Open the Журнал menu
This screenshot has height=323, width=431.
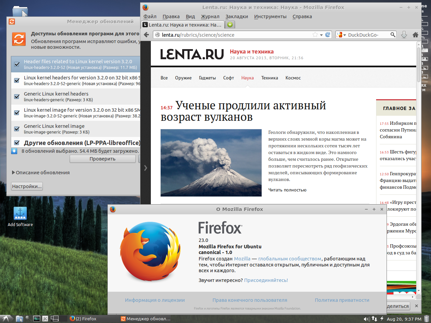click(210, 16)
